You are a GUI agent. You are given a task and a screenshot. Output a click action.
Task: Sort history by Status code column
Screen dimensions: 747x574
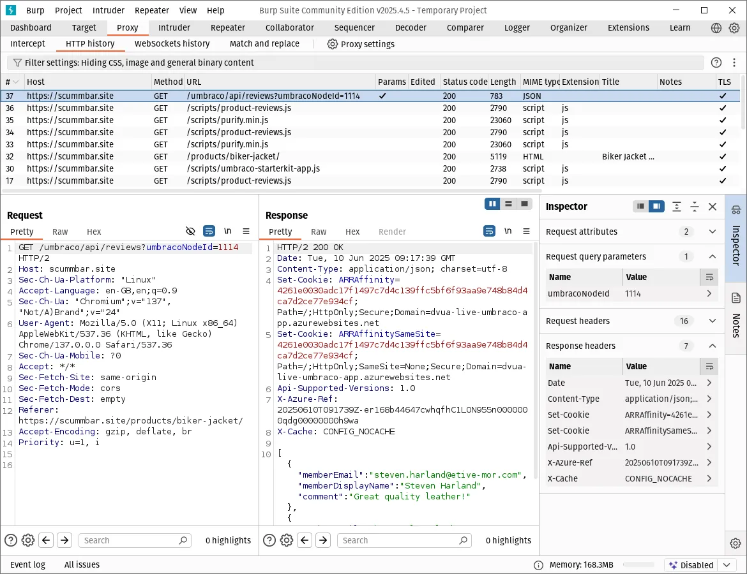click(x=465, y=82)
